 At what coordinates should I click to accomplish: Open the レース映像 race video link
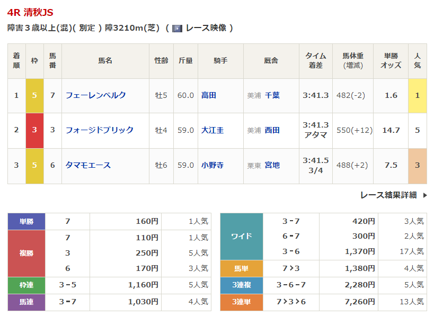tap(206, 28)
